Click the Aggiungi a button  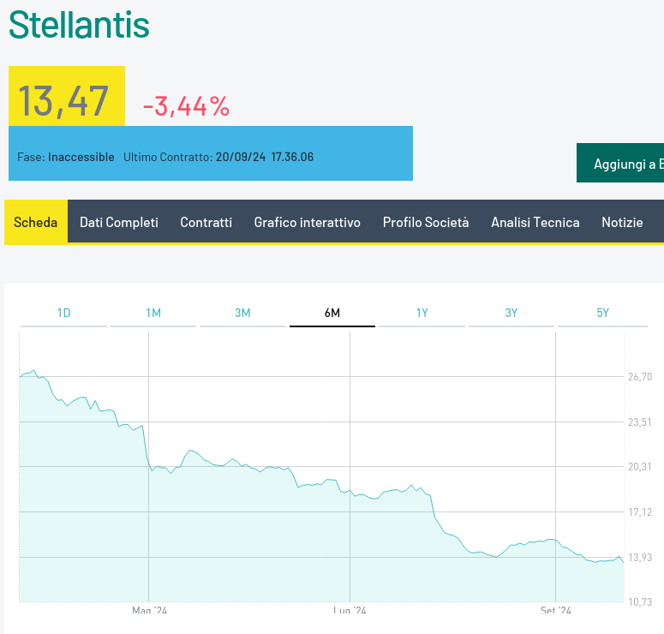pos(620,163)
